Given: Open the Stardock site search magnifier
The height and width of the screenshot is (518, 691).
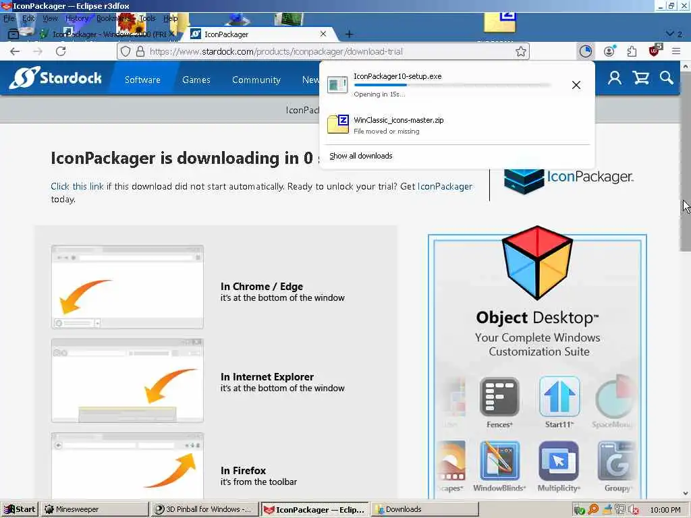Looking at the screenshot, I should pyautogui.click(x=666, y=78).
